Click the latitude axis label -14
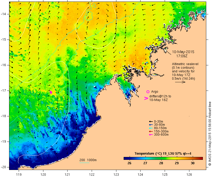Image resolution: width=213 pixels, height=177 pixels. point(3,14)
